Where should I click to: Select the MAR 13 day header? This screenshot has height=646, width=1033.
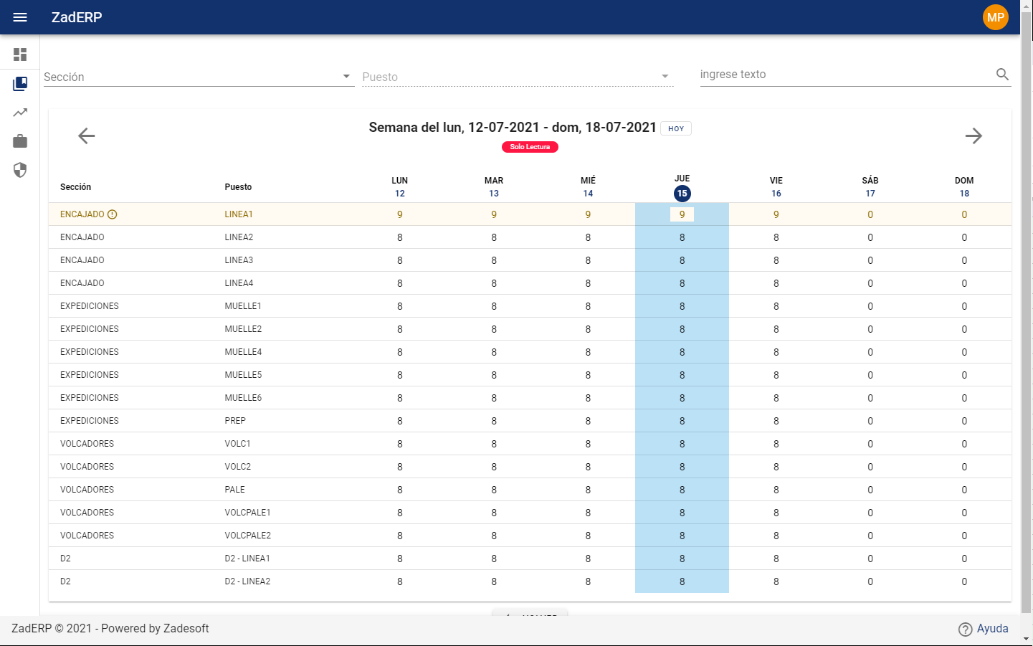pos(494,186)
